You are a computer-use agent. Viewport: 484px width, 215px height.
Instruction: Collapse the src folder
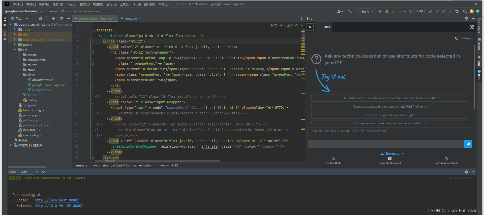15,50
